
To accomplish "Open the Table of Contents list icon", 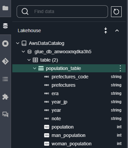I will pos(5,79).
